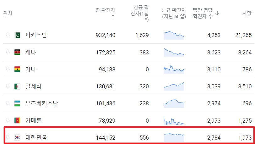255x144 pixels.
Task: Click new cases value 383
Action: pos(144,53)
